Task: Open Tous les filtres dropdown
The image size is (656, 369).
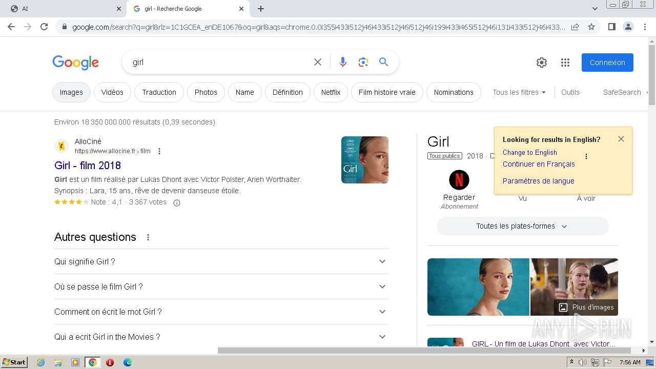Action: point(519,92)
